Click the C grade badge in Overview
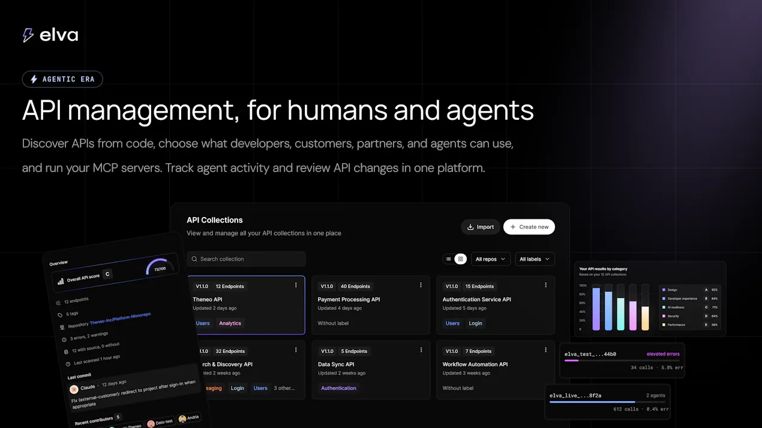 coord(107,274)
